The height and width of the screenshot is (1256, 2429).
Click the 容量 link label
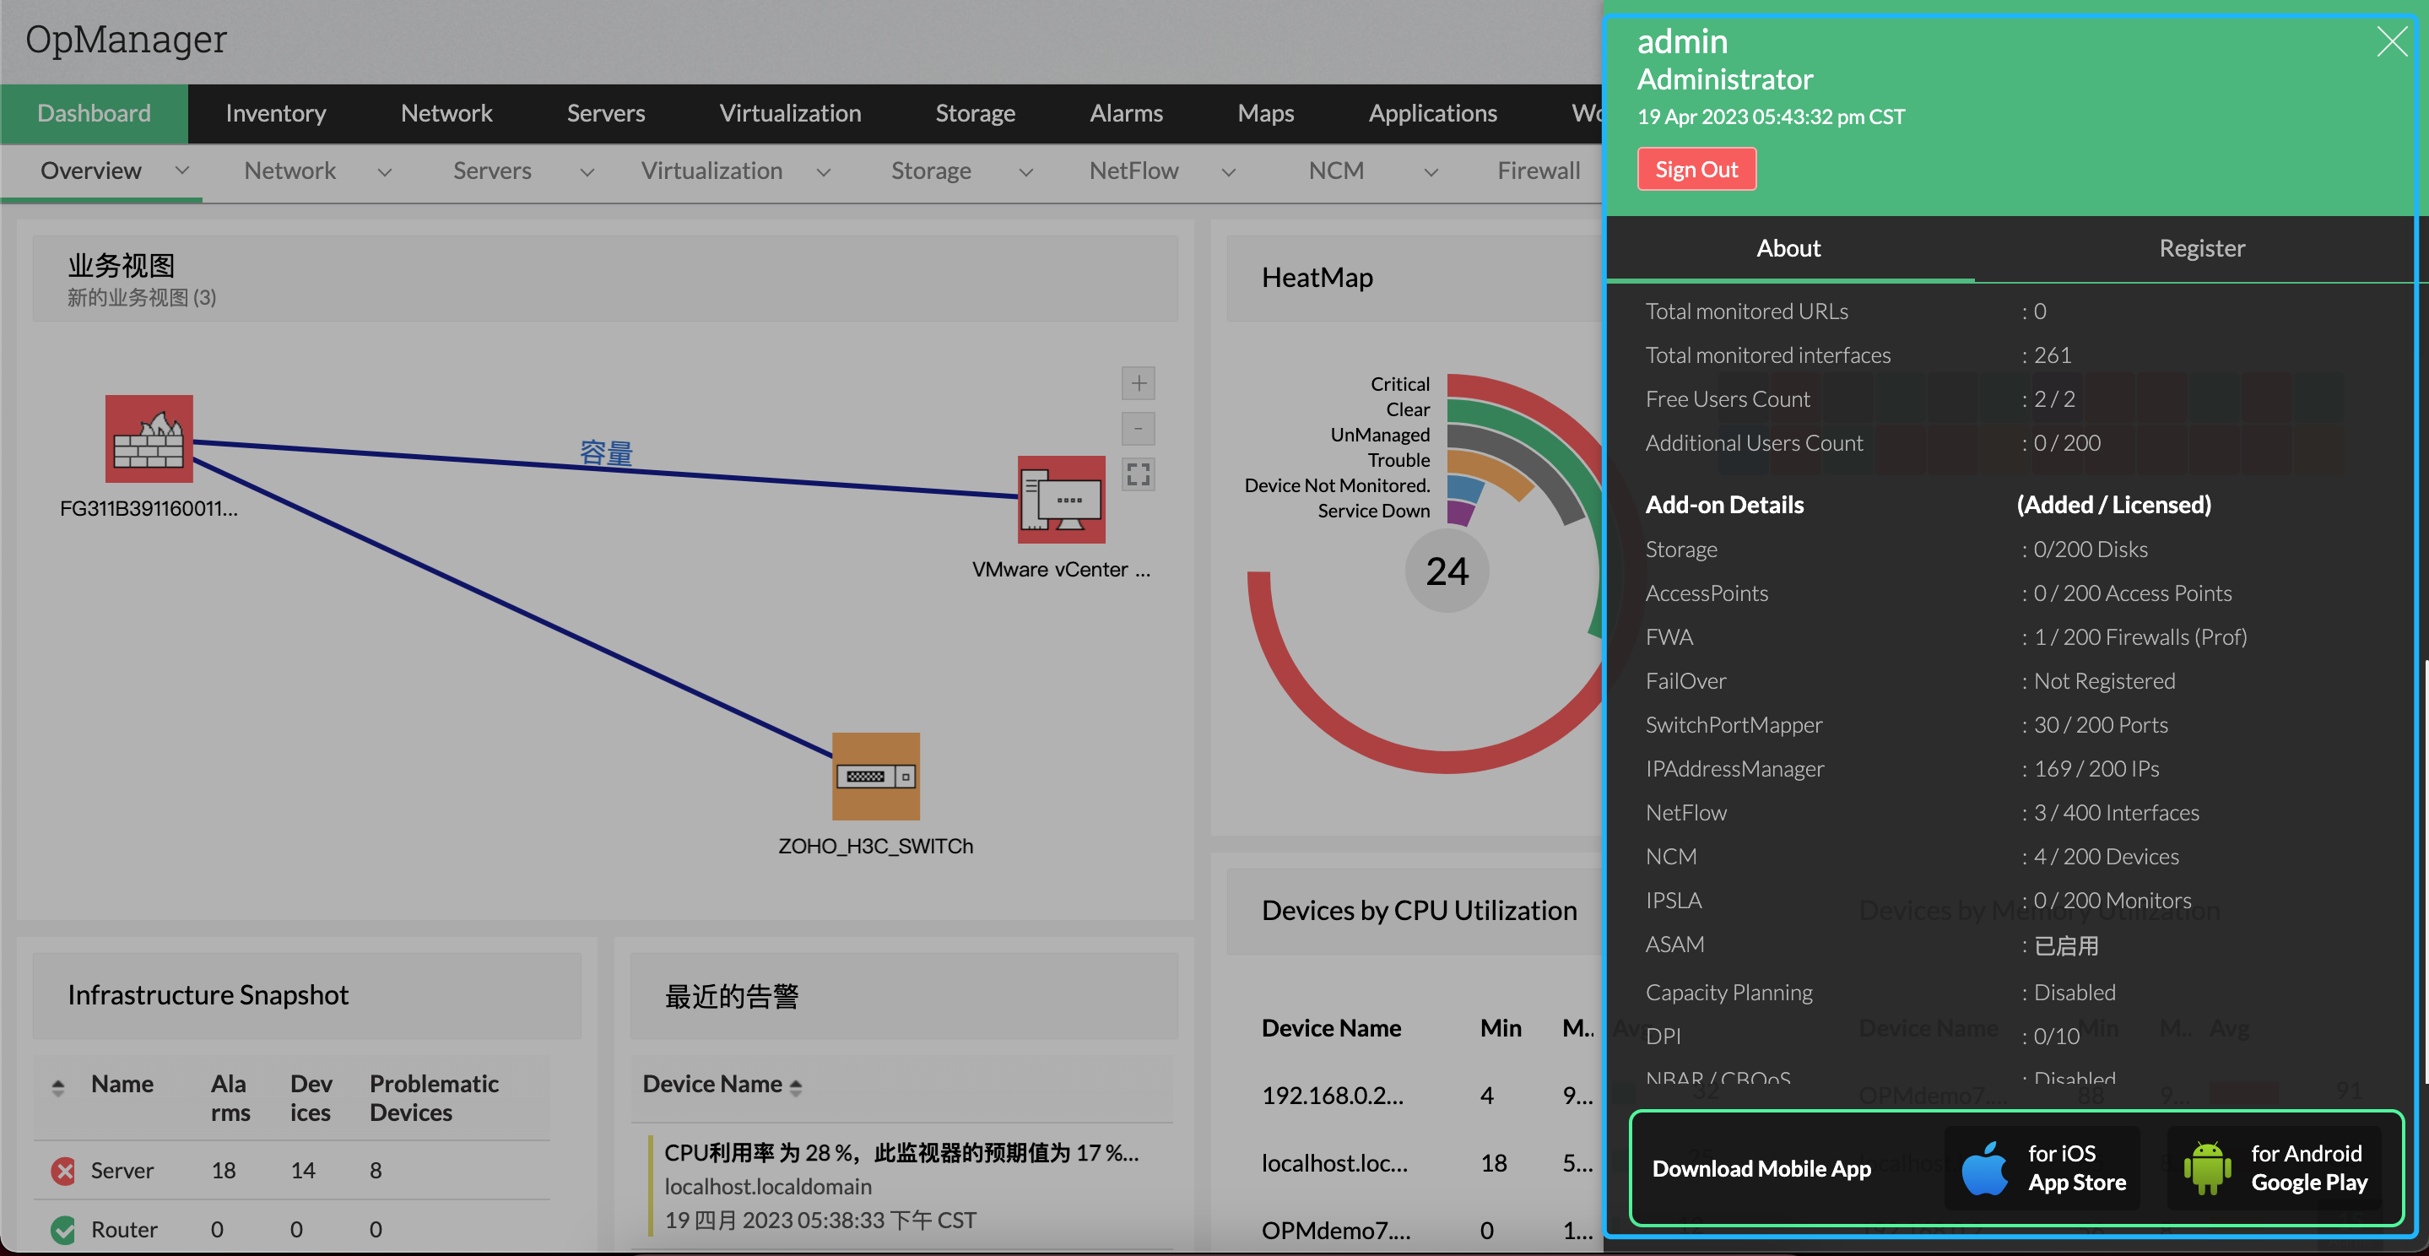(605, 453)
